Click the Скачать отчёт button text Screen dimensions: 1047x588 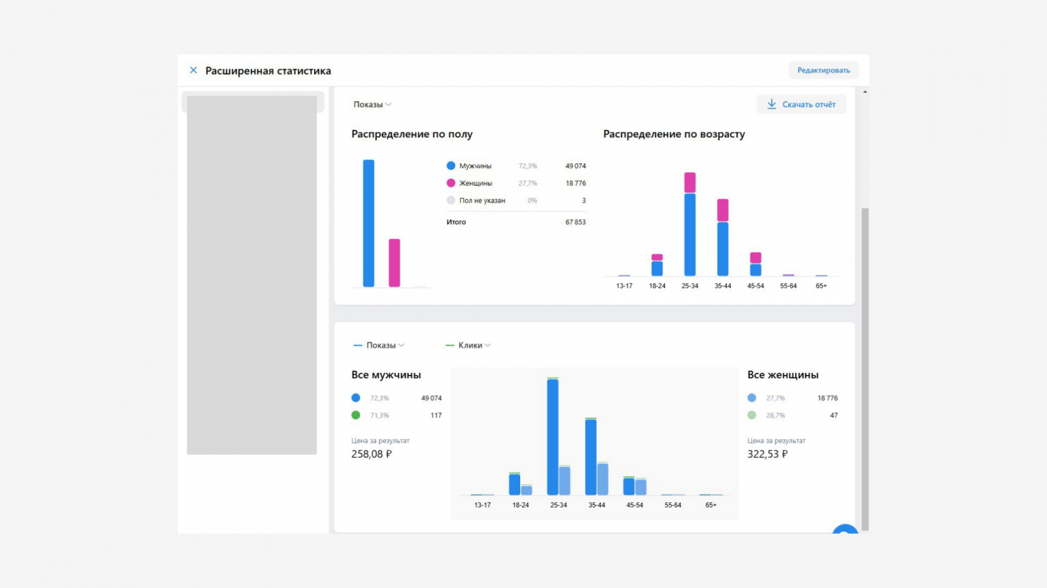(809, 105)
